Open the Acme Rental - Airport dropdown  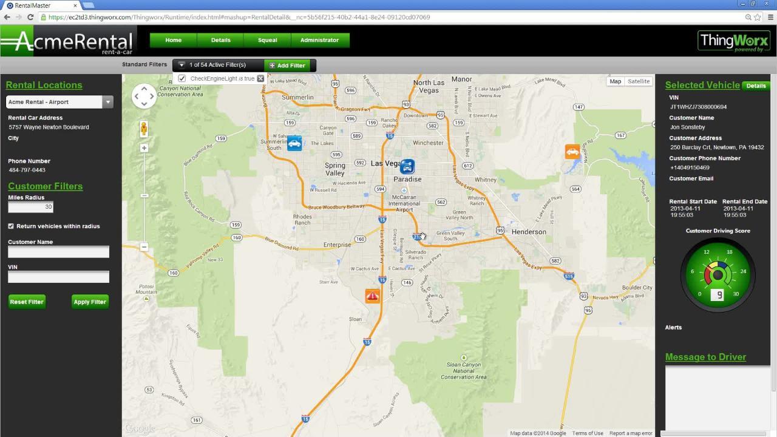[59, 102]
